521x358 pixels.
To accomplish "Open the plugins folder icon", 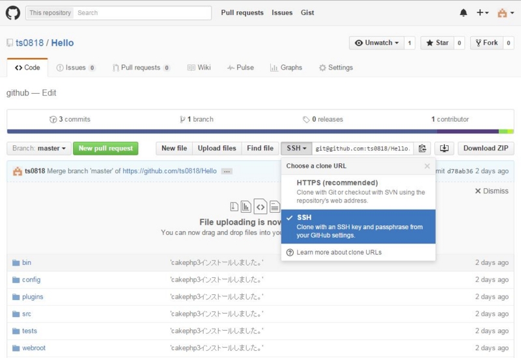I will click(x=16, y=297).
